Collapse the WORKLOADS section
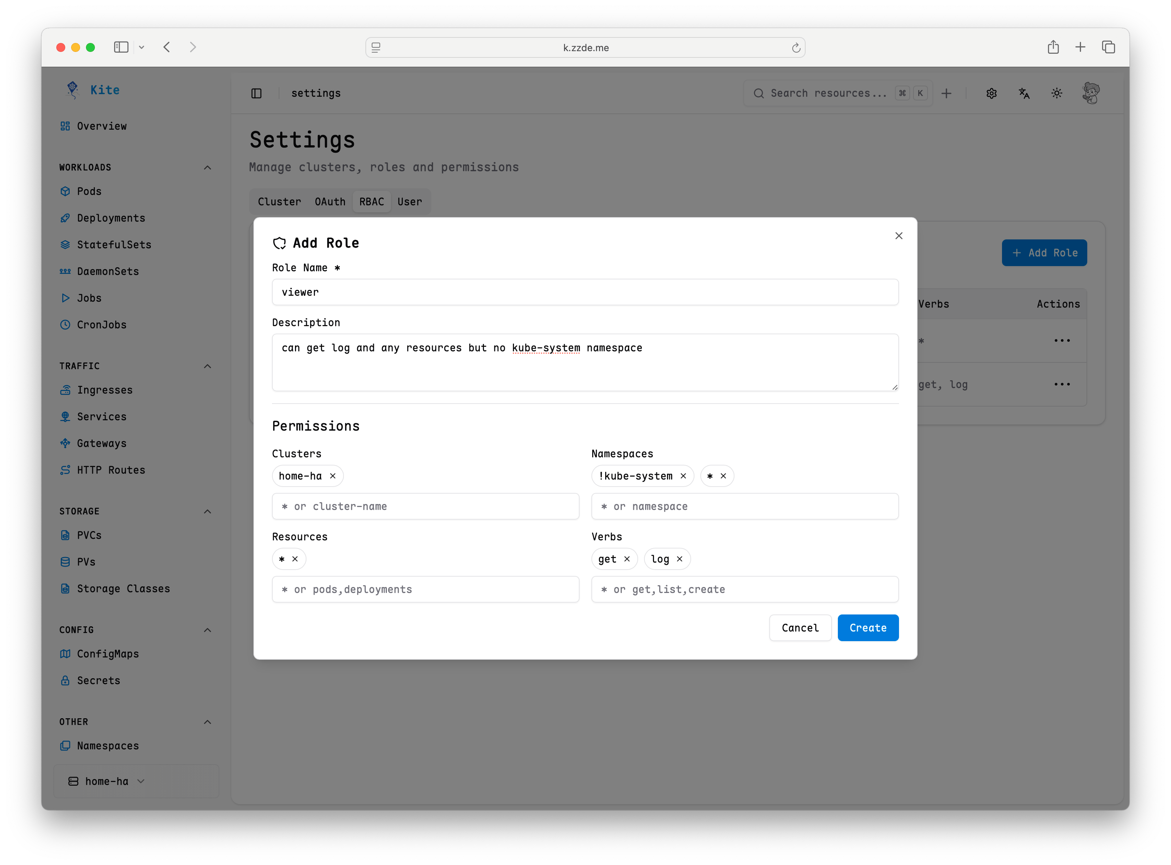This screenshot has height=865, width=1171. pos(207,167)
